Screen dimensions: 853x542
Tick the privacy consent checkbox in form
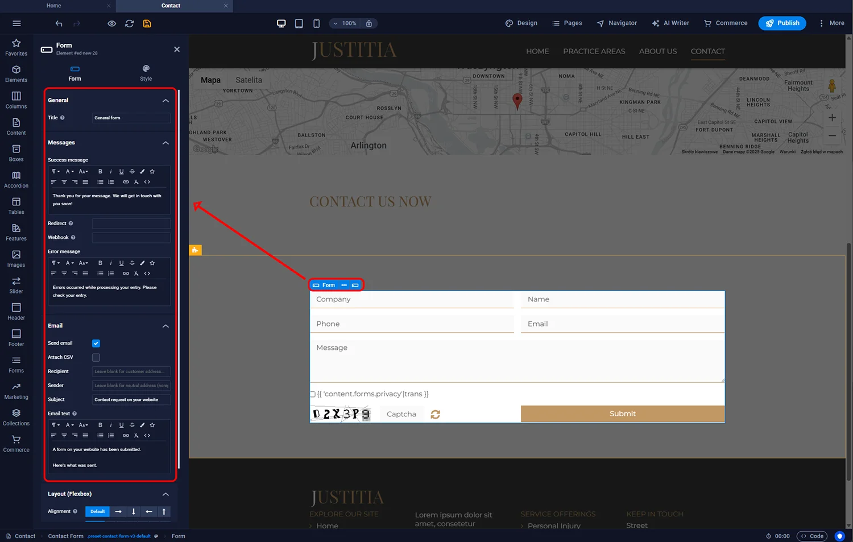pyautogui.click(x=313, y=394)
